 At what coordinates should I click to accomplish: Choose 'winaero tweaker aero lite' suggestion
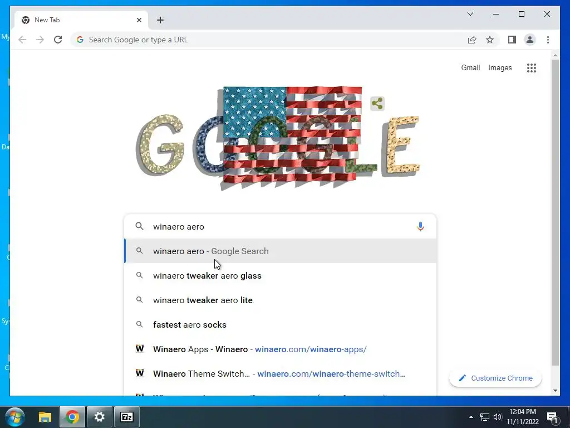(x=281, y=300)
